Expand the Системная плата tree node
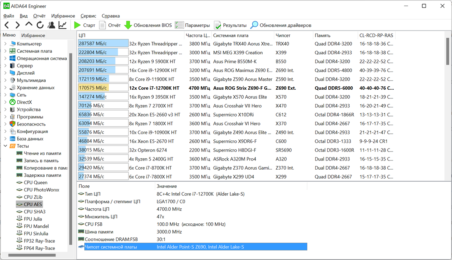The image size is (452, 260). coord(5,51)
